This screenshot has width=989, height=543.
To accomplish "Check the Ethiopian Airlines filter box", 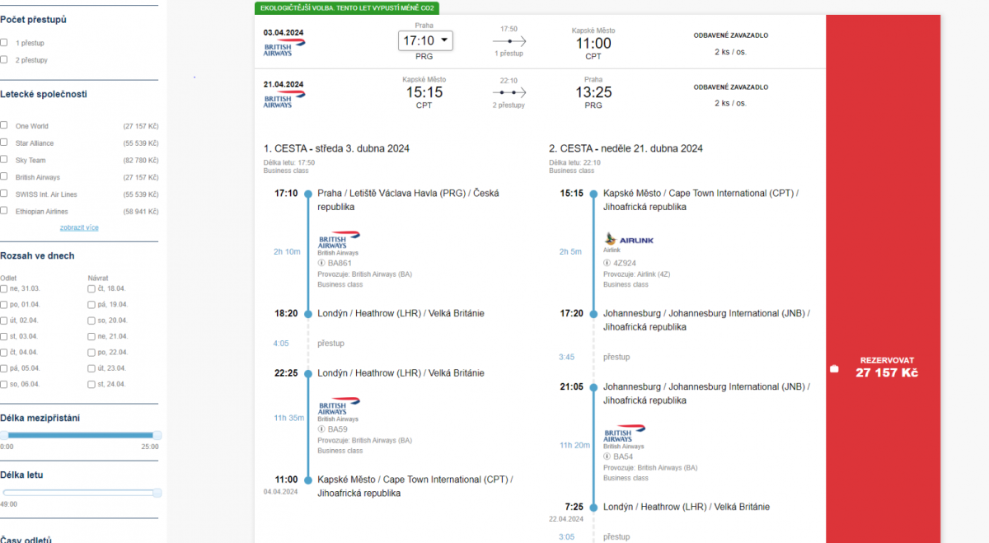I will coord(4,211).
